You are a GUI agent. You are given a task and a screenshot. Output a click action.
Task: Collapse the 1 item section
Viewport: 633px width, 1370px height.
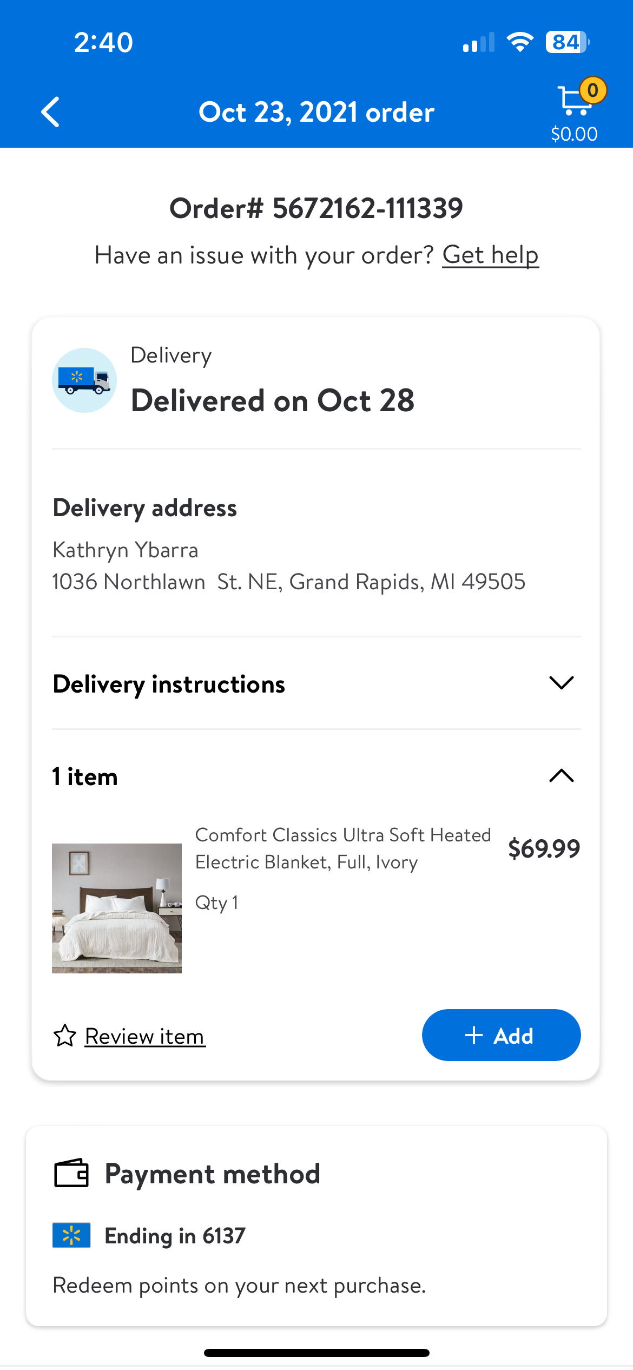[316, 776]
